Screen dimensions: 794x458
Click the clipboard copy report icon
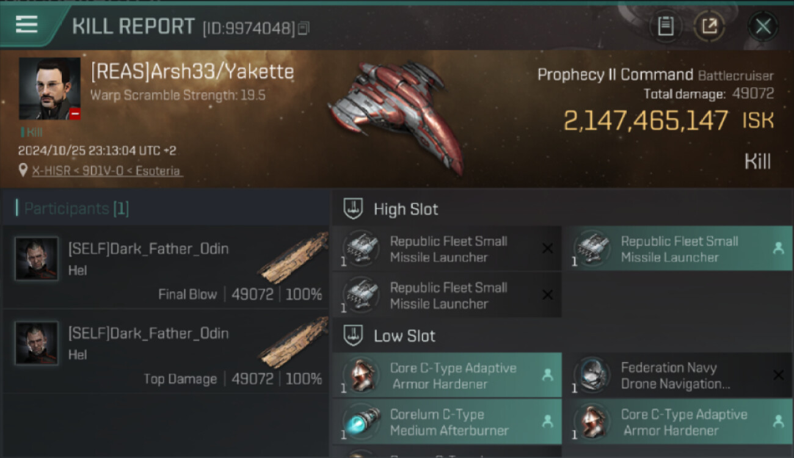point(665,26)
